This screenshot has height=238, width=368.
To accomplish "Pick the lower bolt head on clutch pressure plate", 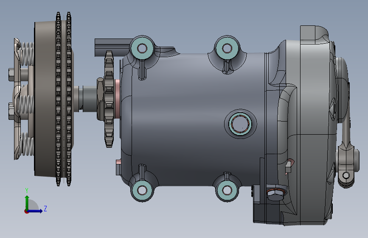I will click(x=11, y=111).
